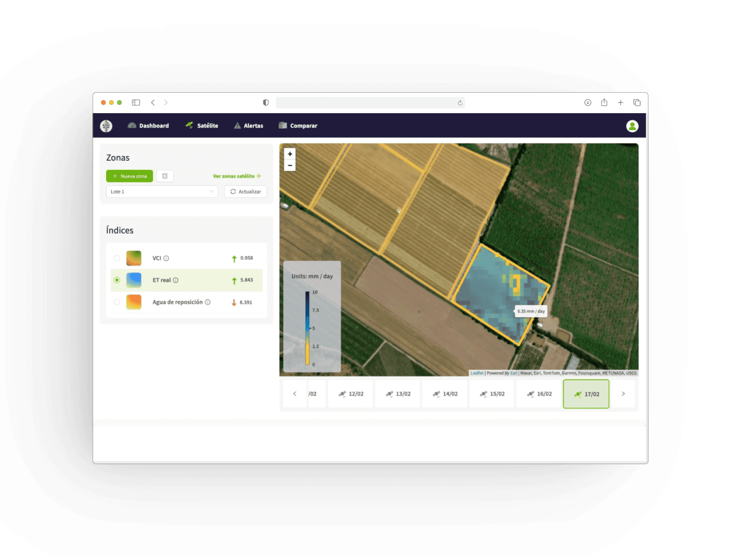Click the info icon beside ET real
The image size is (741, 556).
click(x=176, y=280)
